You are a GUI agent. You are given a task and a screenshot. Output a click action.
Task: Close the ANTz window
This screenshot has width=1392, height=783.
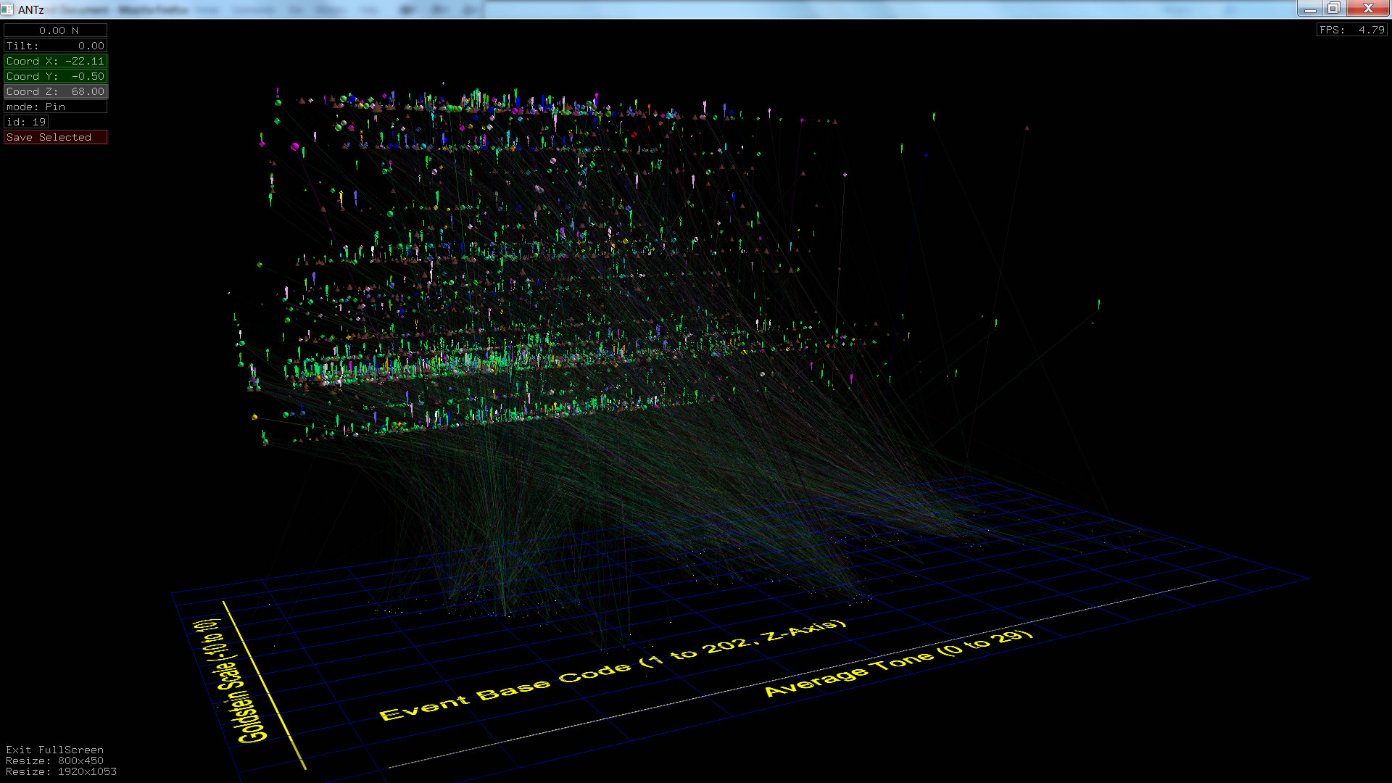point(1368,8)
